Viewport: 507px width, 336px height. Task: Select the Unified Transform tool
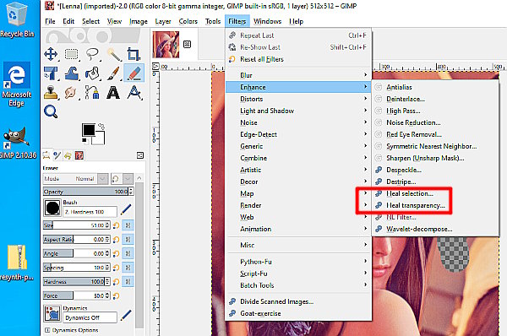coord(51,73)
